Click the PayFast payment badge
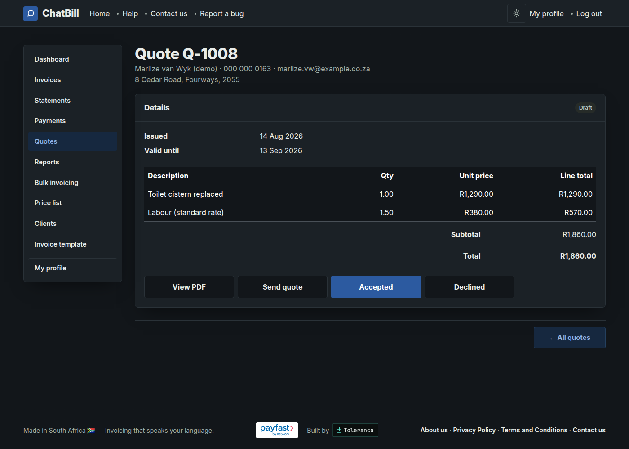629x449 pixels. (x=277, y=430)
